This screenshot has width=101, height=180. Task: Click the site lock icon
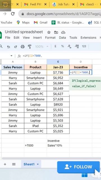pos(23,14)
